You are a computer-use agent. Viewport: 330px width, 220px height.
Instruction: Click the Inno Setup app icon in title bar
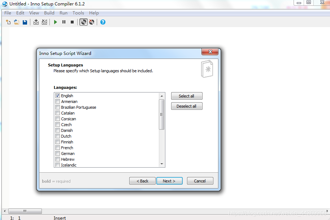pyautogui.click(x=5, y=4)
